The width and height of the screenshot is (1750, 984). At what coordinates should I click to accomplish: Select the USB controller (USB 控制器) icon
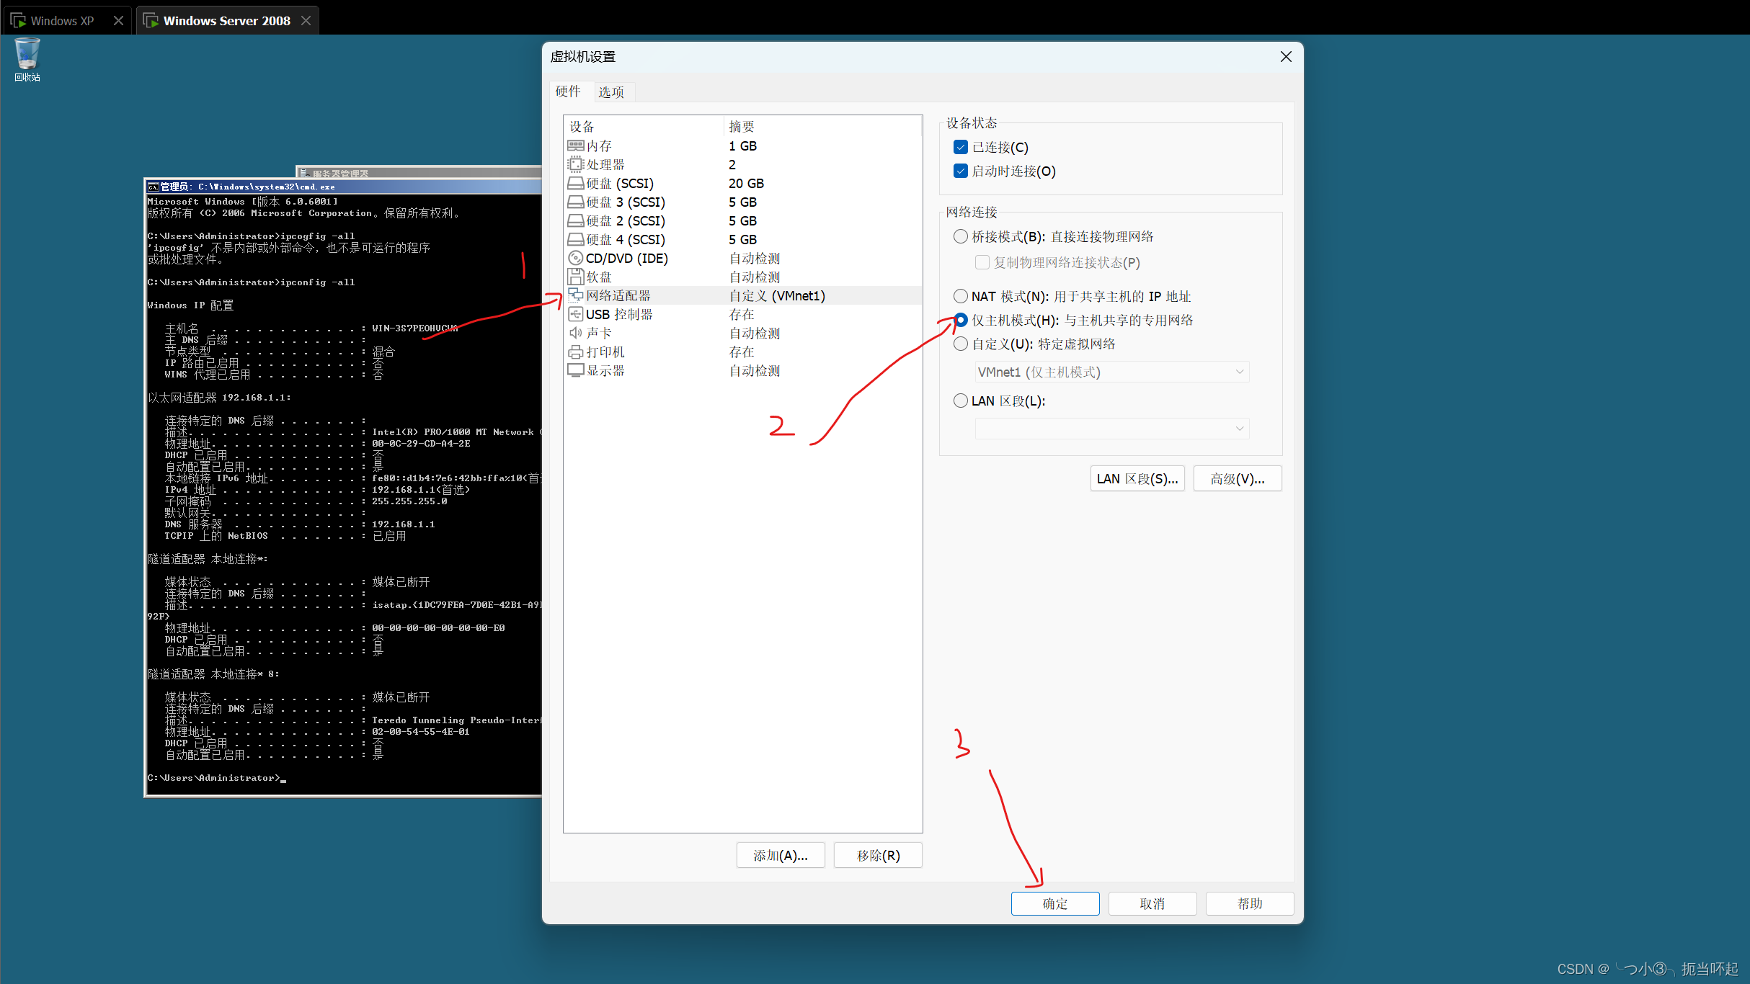575,315
